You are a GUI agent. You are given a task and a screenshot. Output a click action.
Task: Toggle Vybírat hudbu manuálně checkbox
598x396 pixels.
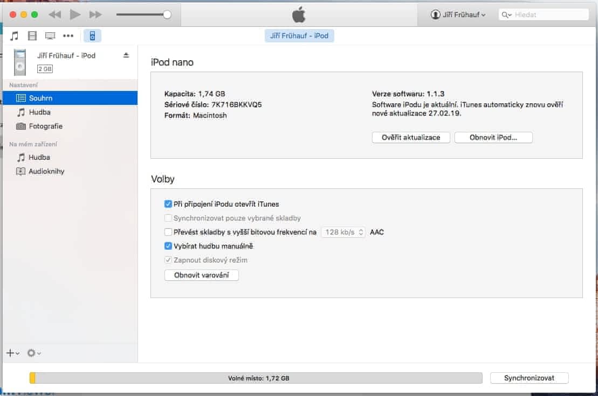pyautogui.click(x=168, y=246)
